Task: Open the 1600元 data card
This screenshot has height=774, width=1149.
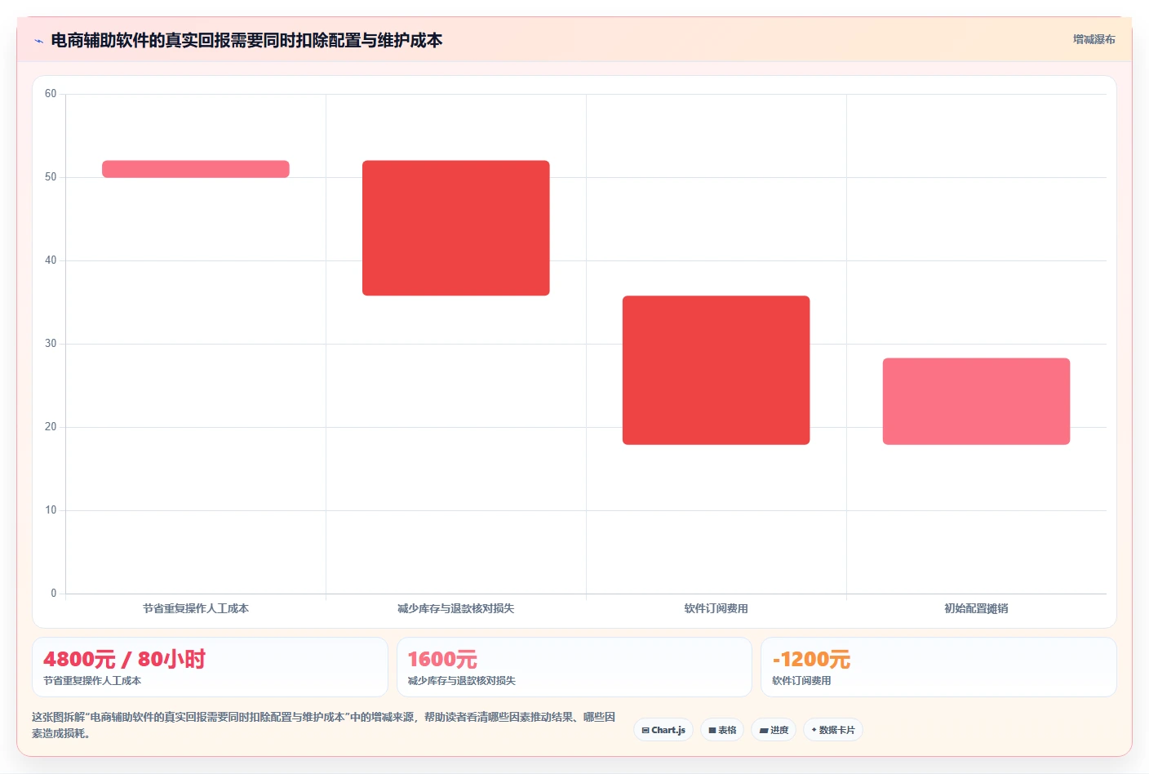Action: (x=574, y=667)
